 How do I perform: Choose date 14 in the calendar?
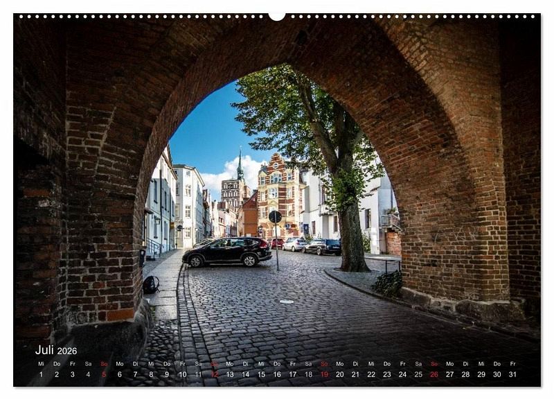[x=246, y=374]
